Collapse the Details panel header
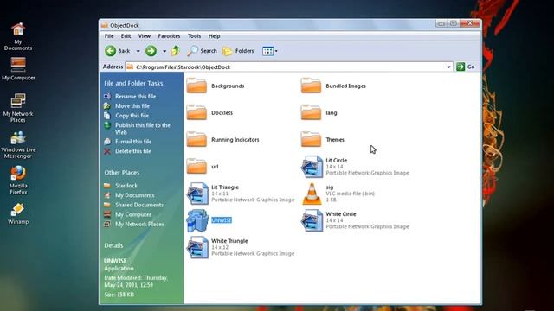 (113, 245)
